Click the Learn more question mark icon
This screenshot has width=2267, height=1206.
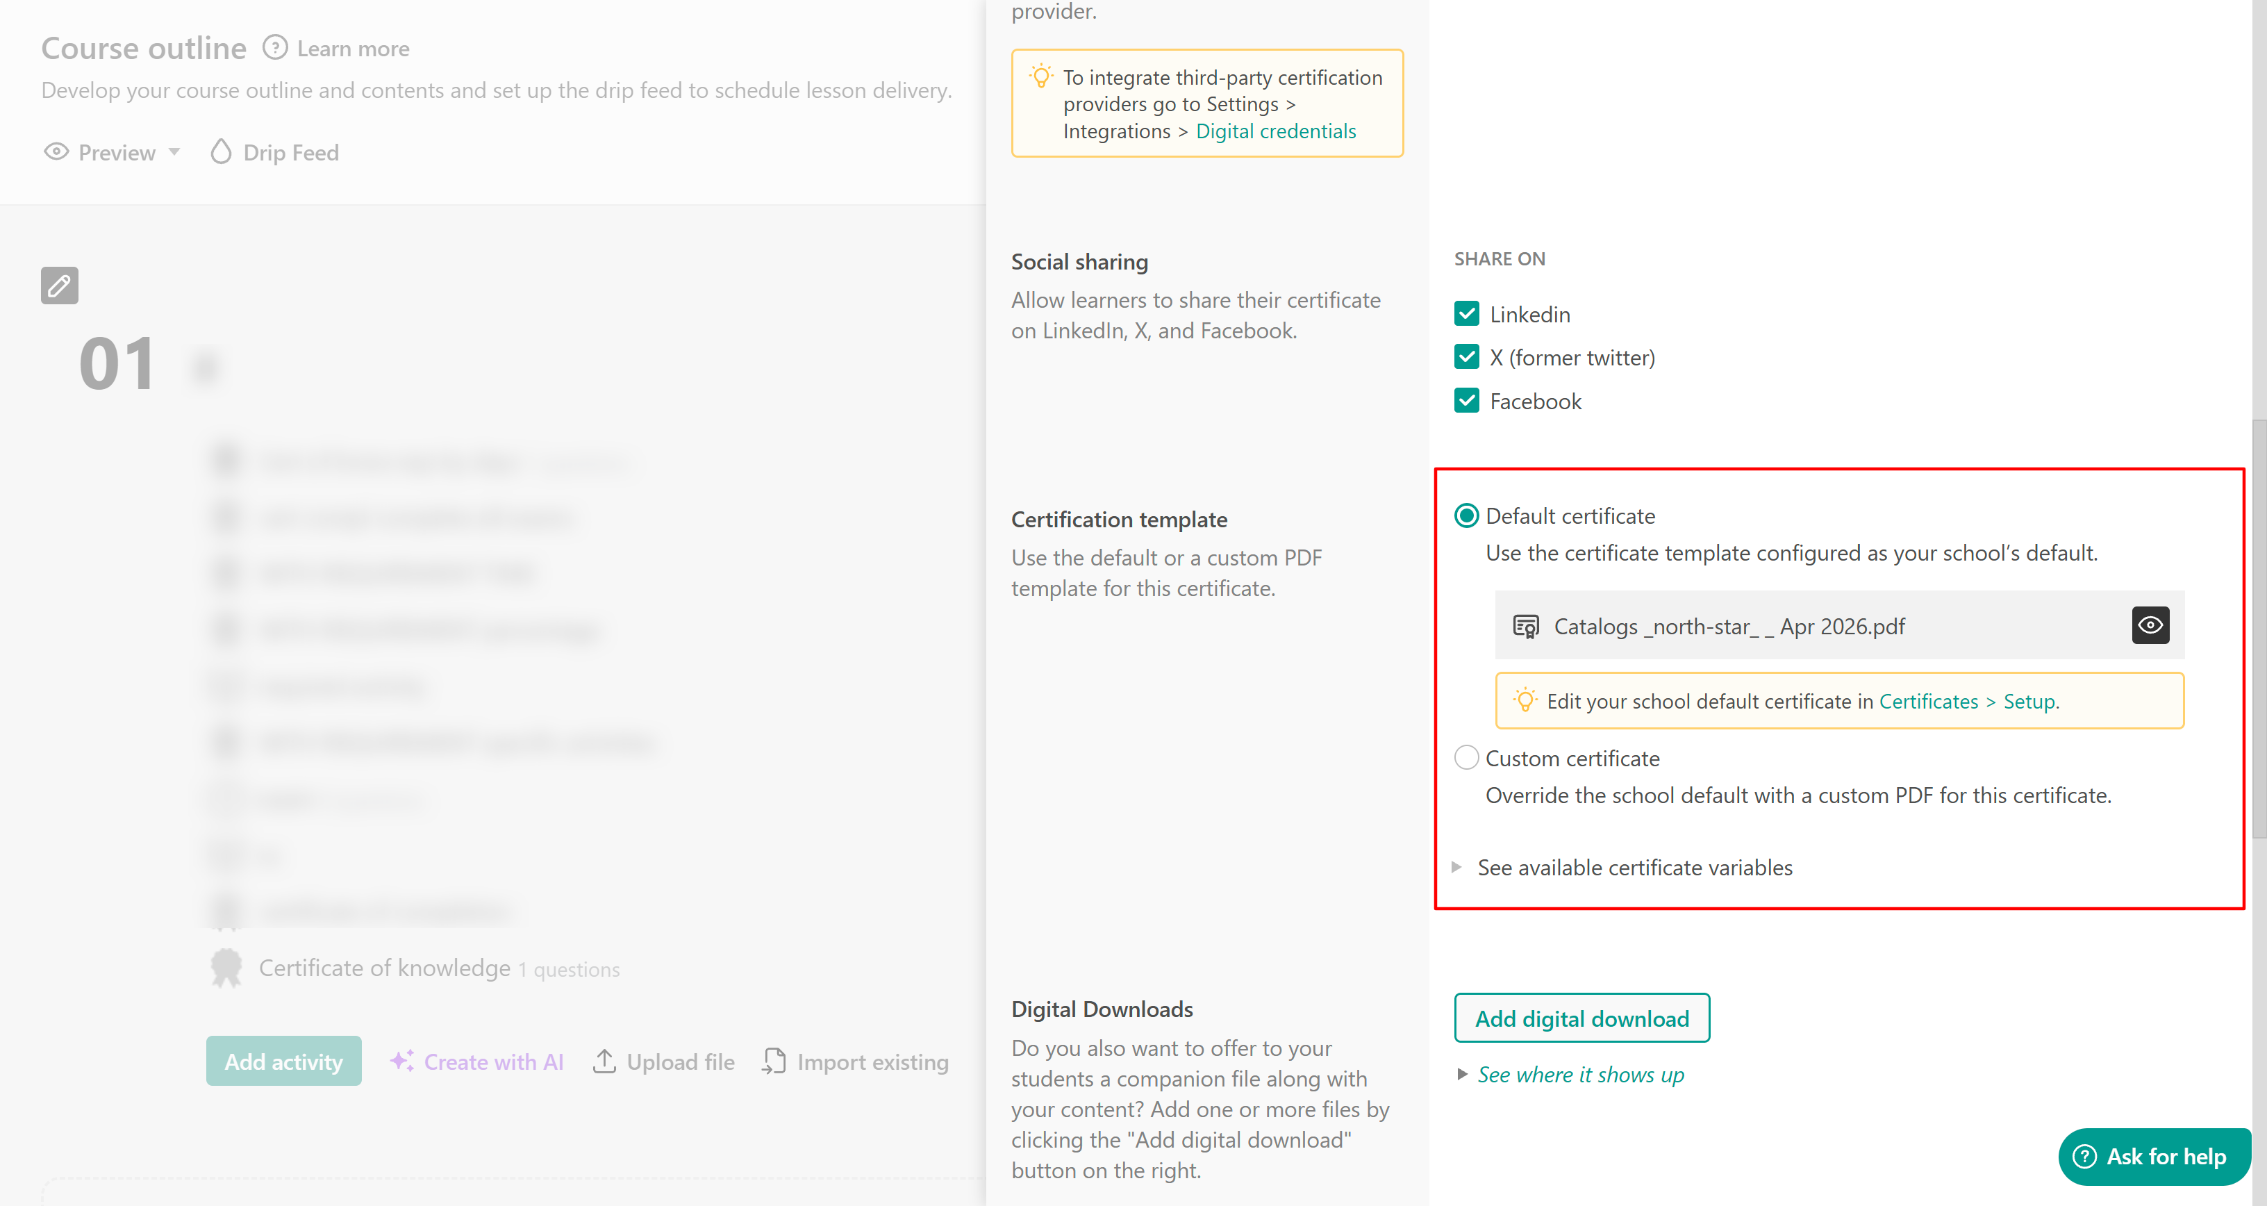point(274,47)
